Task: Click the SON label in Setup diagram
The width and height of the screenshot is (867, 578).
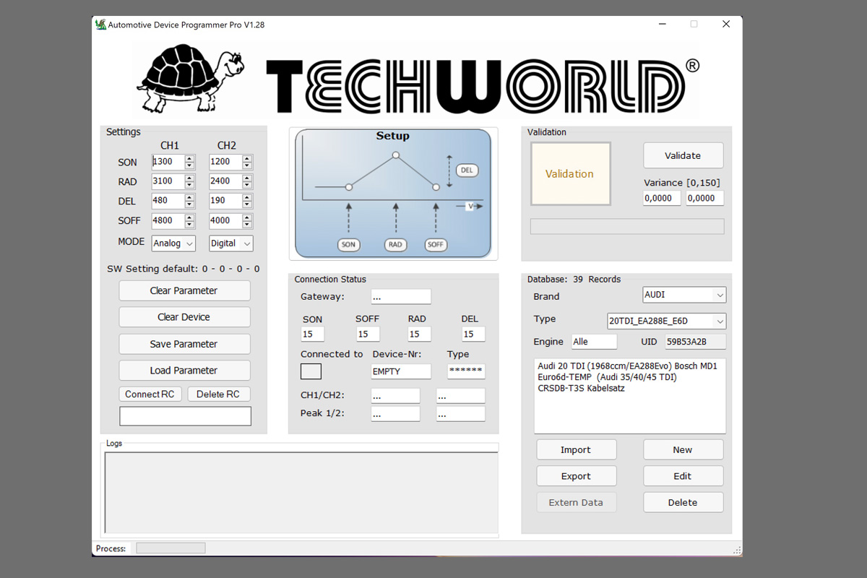Action: [348, 245]
